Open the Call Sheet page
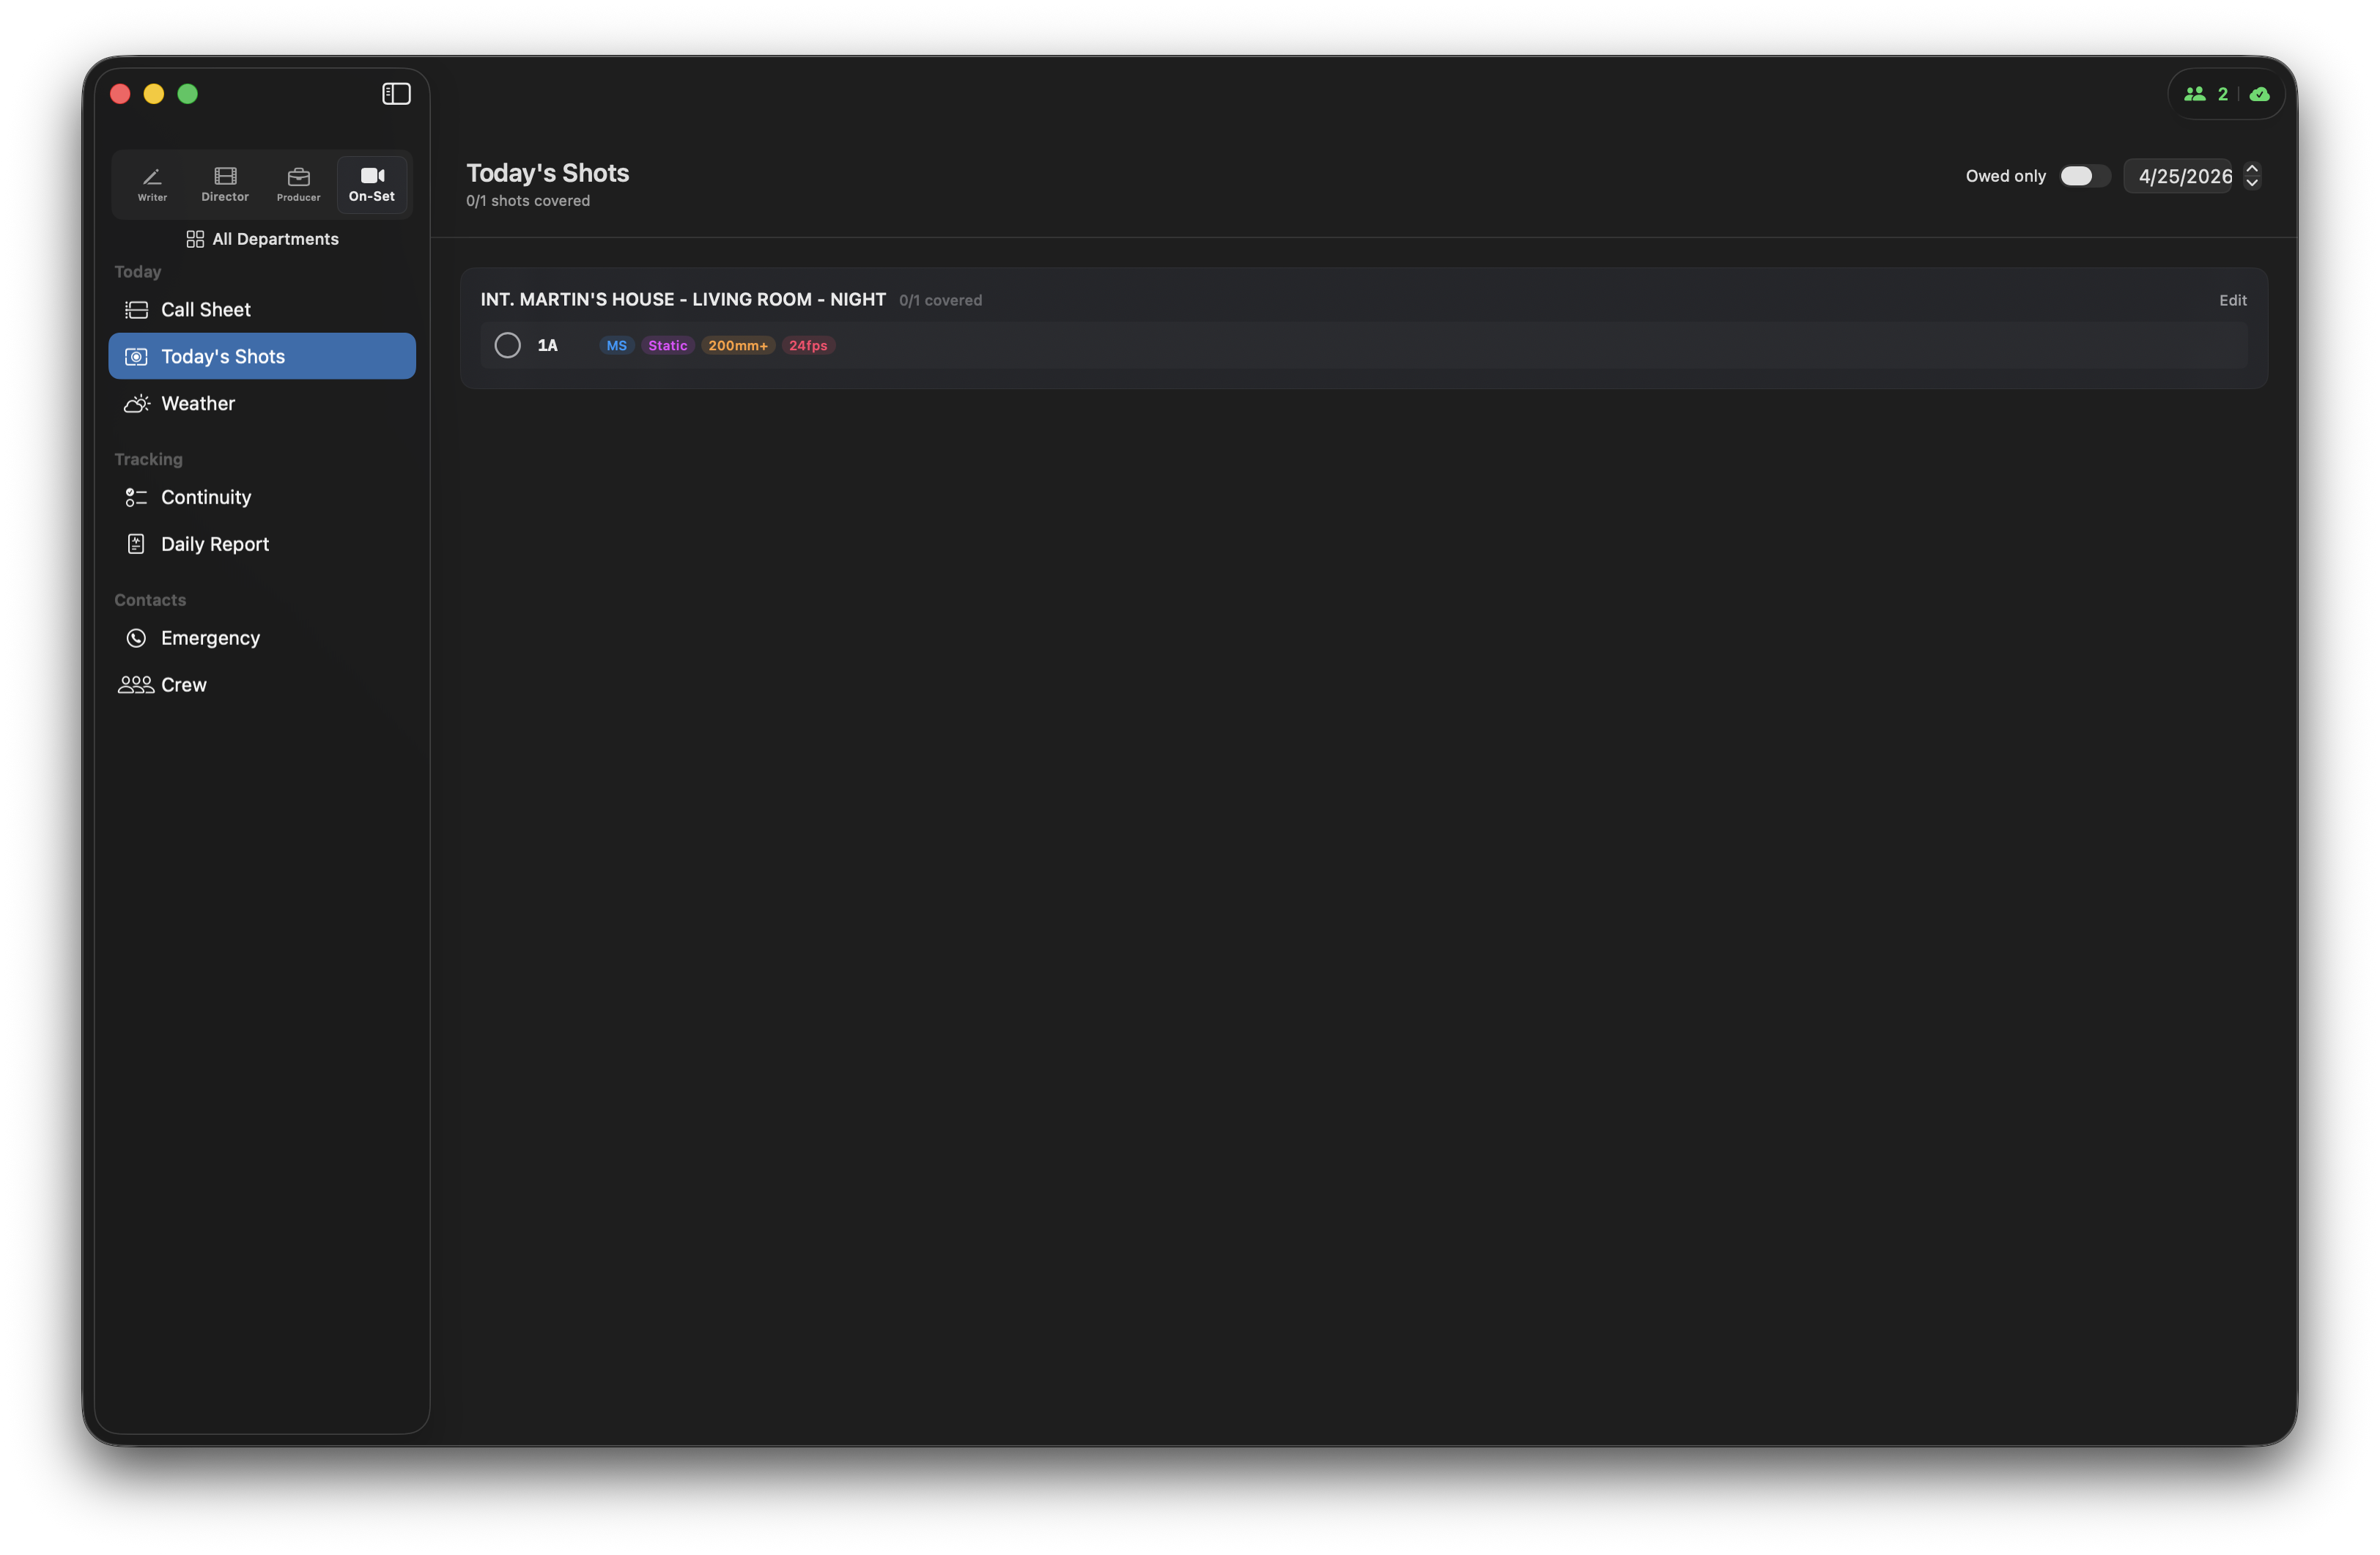The image size is (2380, 1555). [206, 310]
